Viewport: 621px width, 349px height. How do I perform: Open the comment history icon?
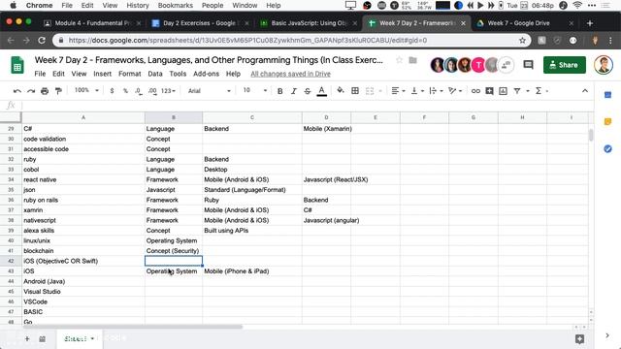pos(528,65)
